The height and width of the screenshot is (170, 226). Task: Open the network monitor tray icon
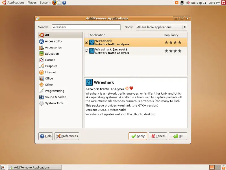tap(182, 3)
